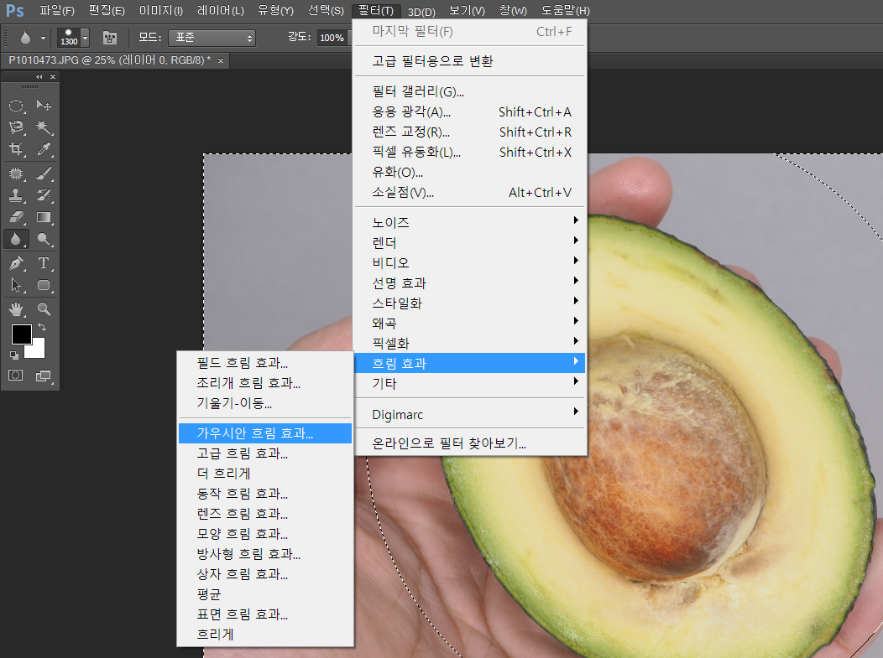Select the Type tool
The image size is (883, 658).
(x=44, y=263)
